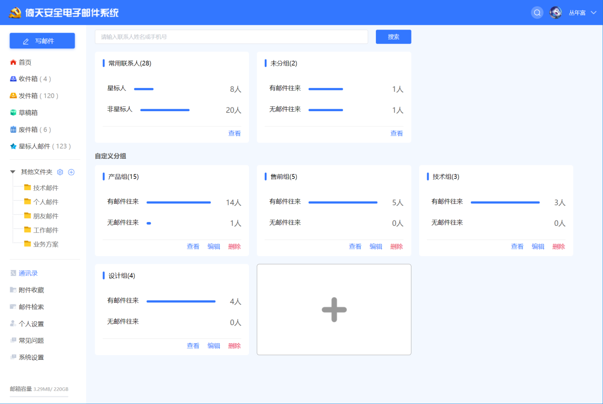
Task: Collapse the 其他文件夹 tree triangle
Action: [13, 172]
